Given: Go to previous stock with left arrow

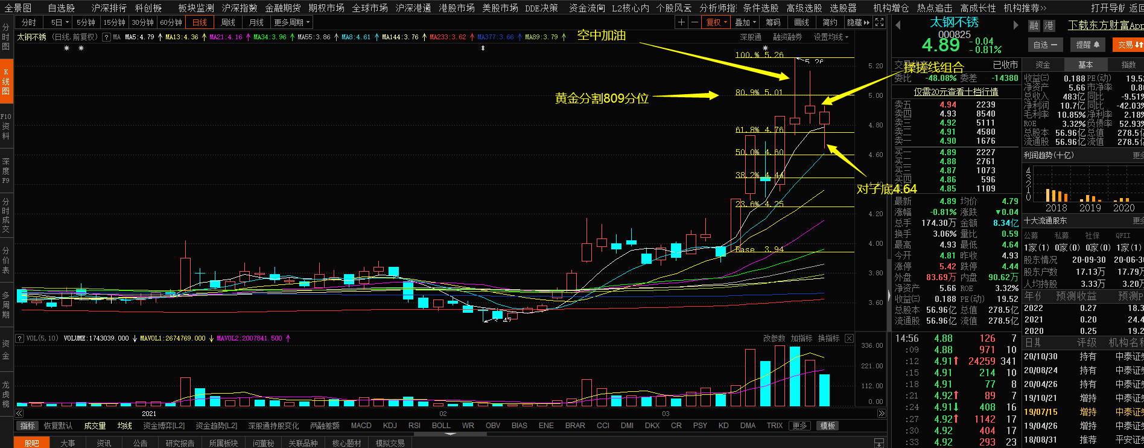Looking at the screenshot, I should (x=898, y=25).
